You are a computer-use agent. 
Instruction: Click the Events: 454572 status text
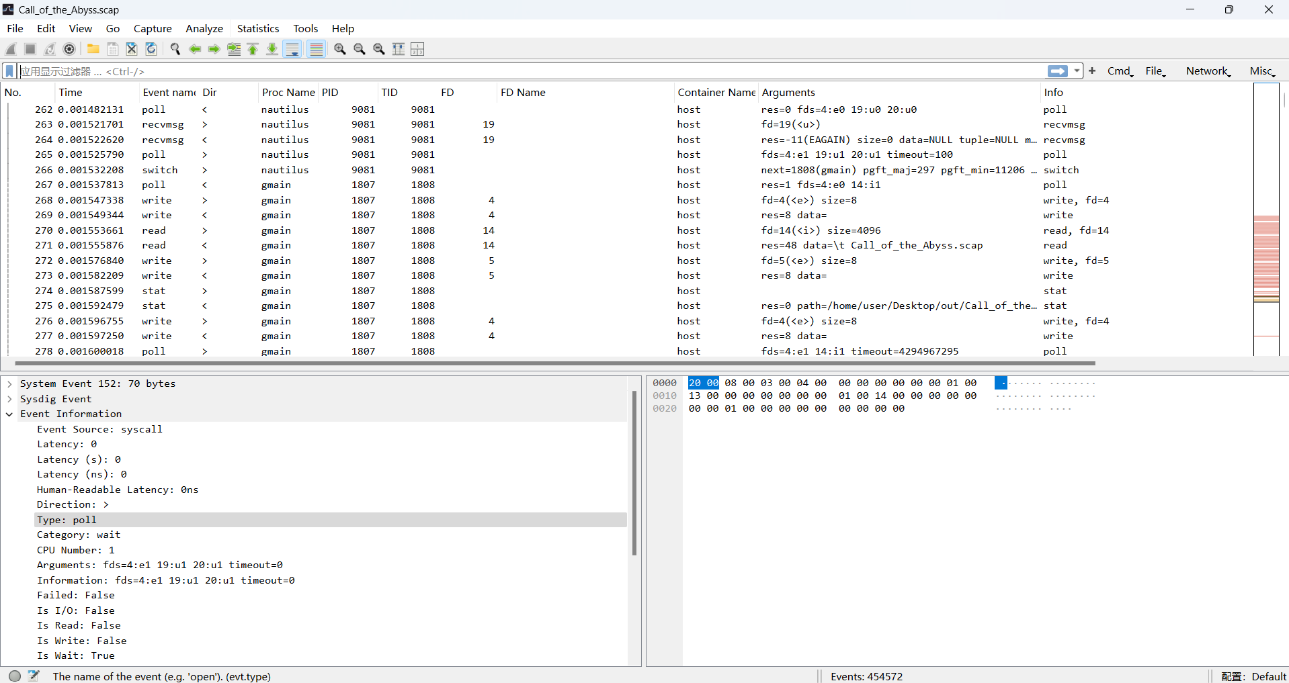866,676
